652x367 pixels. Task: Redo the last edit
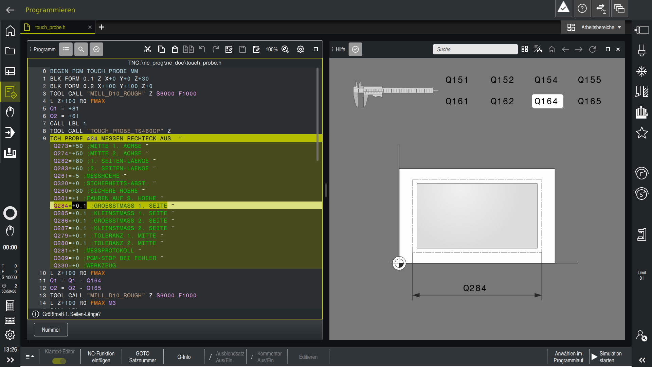[216, 49]
